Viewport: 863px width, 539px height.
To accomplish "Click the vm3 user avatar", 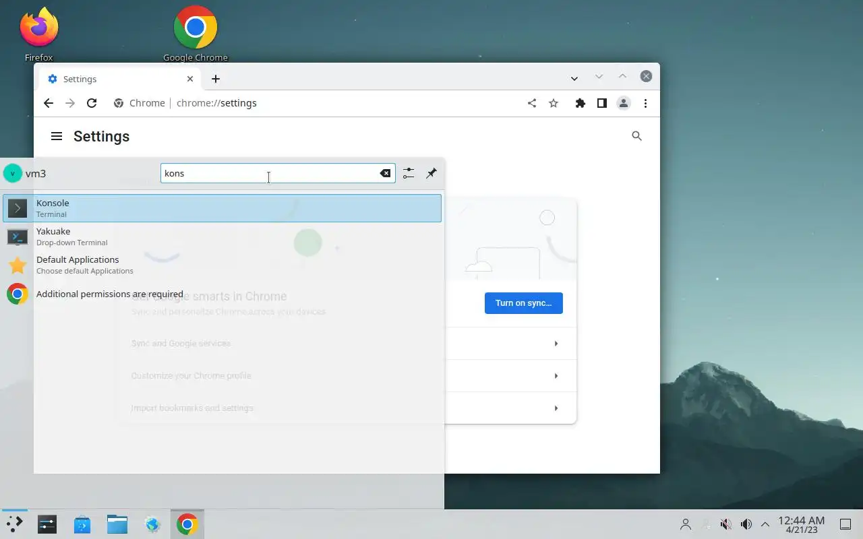I will [x=13, y=173].
